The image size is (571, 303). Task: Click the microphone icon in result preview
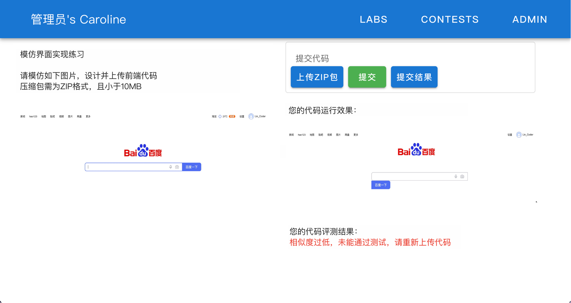pos(456,177)
